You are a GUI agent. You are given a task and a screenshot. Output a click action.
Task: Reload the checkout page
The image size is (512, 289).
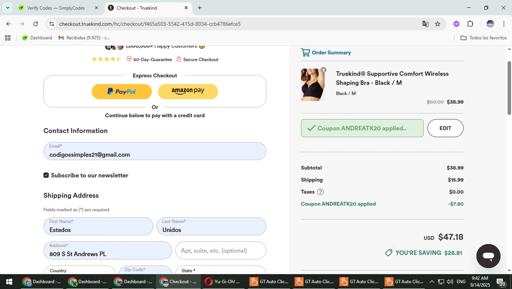[x=35, y=24]
